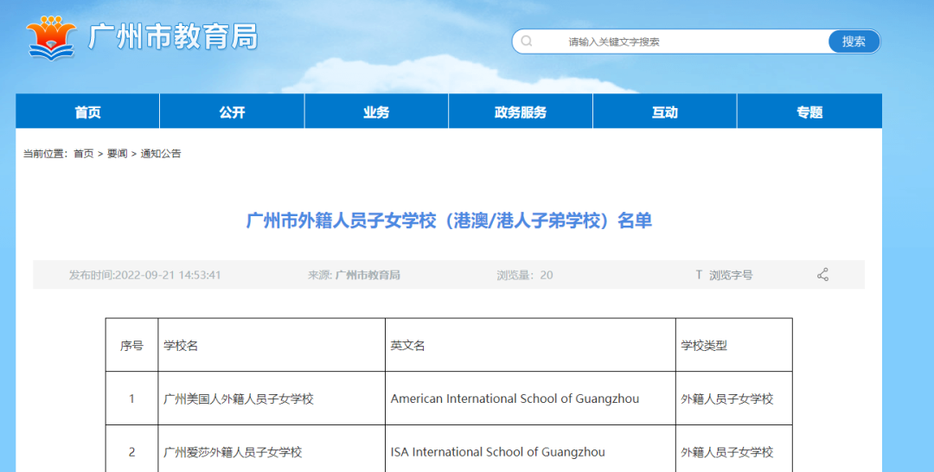934x472 pixels.
Task: Open the 首页 navigation tab
Action: 87,112
